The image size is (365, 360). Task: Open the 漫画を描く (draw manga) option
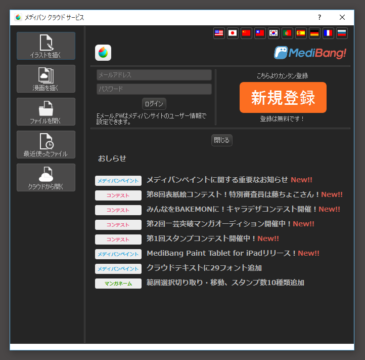pos(46,79)
